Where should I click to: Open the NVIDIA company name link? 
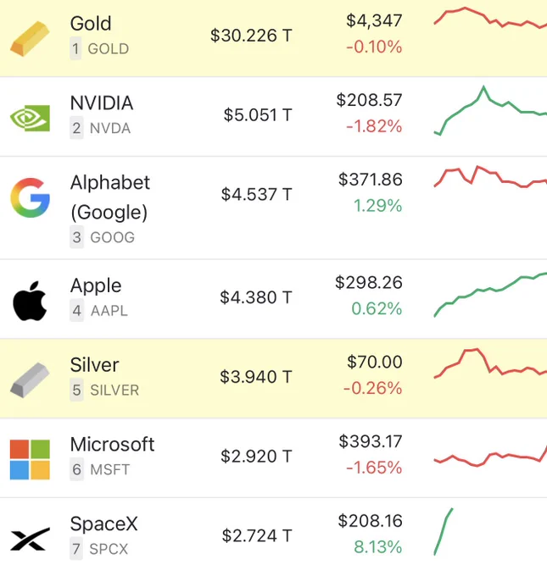[102, 102]
